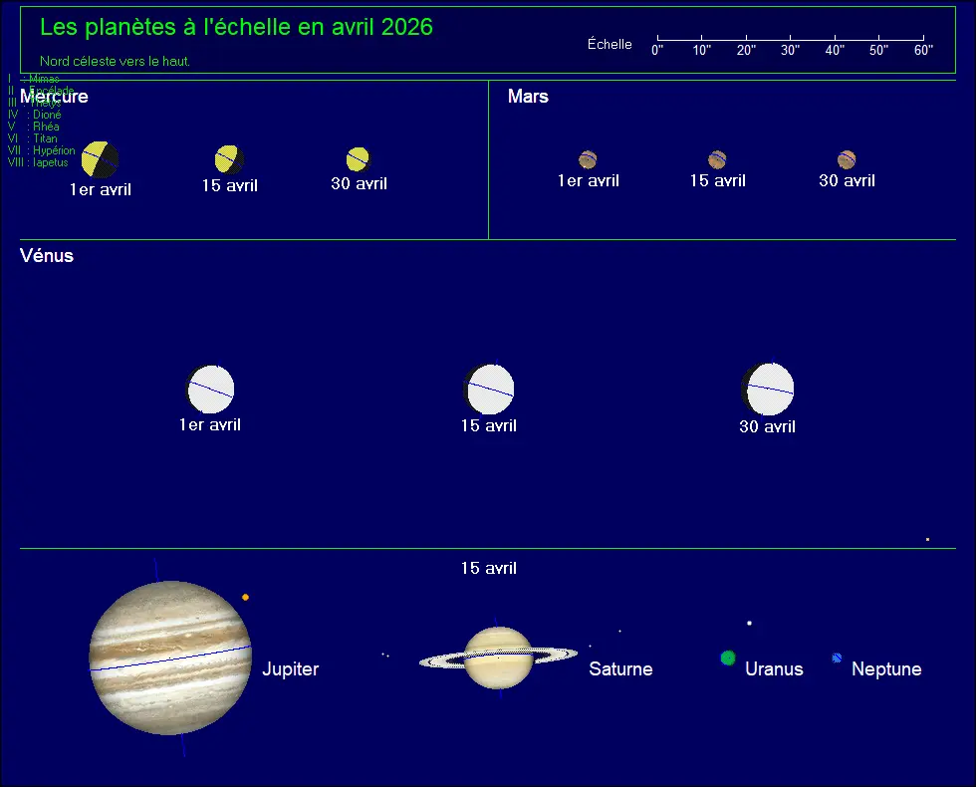Expand the Vénus section header
Viewport: 976px width, 787px height.
(46, 256)
